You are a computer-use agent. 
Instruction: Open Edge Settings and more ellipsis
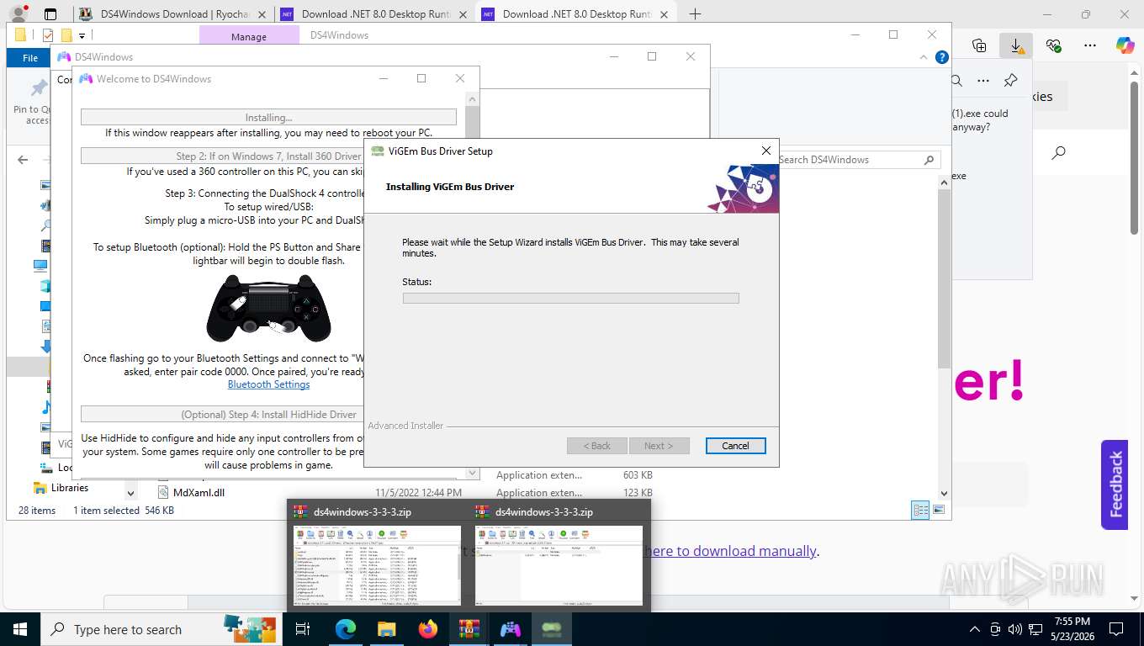click(1090, 45)
